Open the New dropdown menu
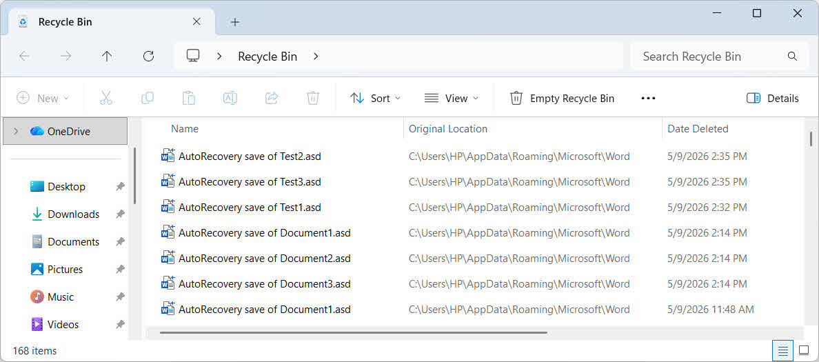This screenshot has height=362, width=819. pyautogui.click(x=43, y=98)
